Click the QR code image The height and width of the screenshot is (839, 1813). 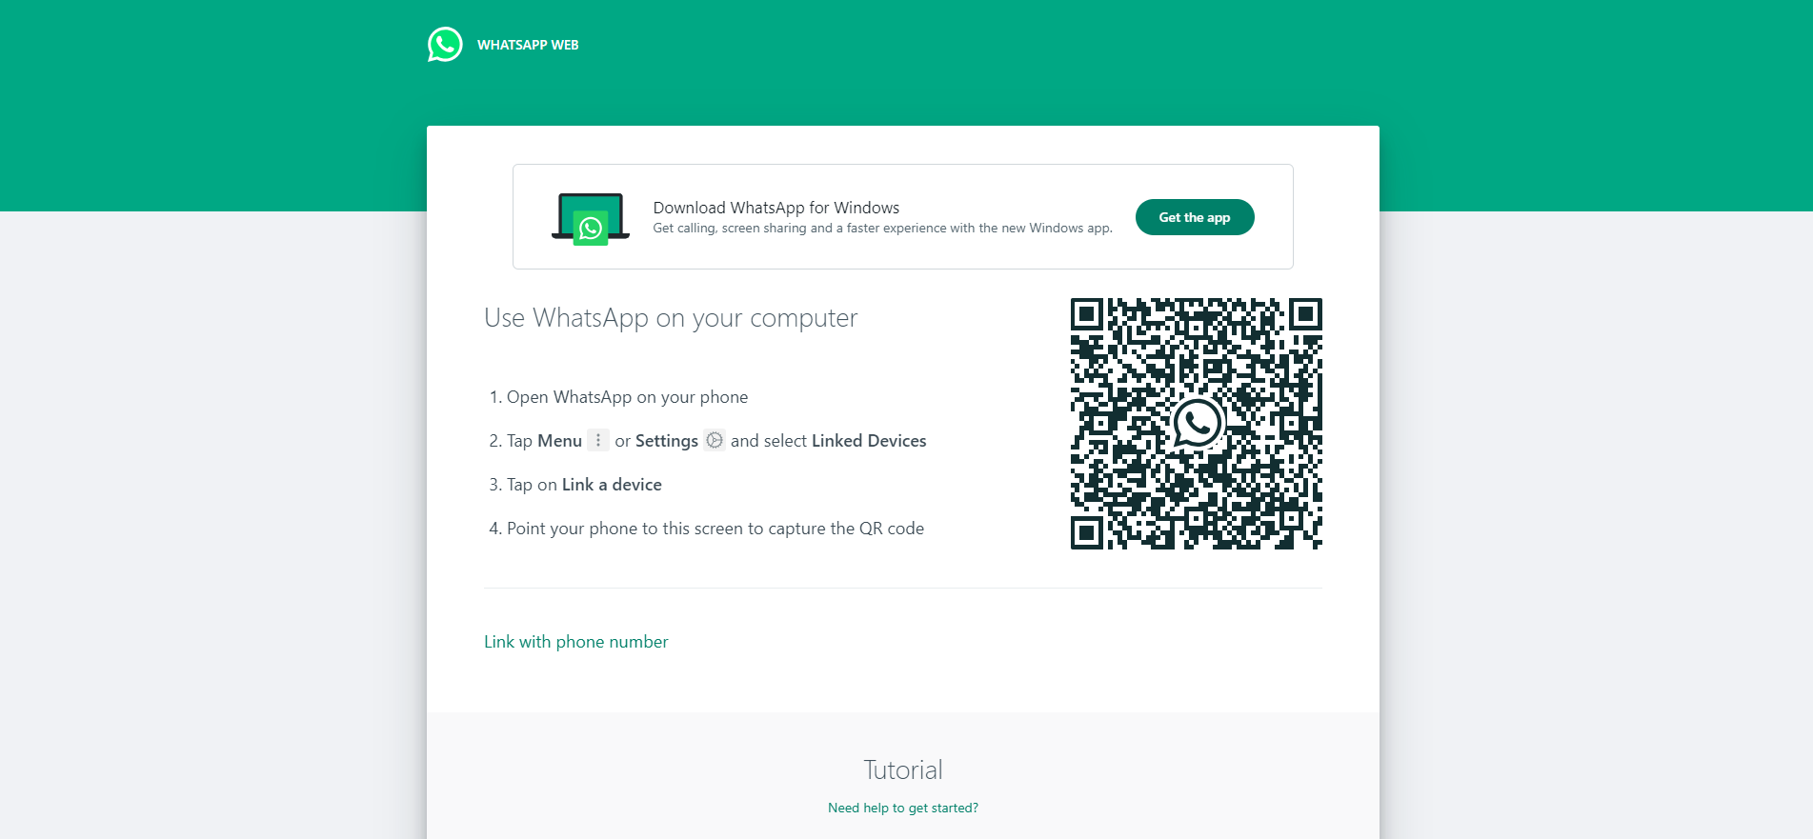[x=1197, y=424]
